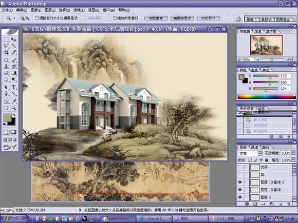This screenshot has height=223, width=298.
Task: Open the 滤镜 menu
Action: [79, 10]
